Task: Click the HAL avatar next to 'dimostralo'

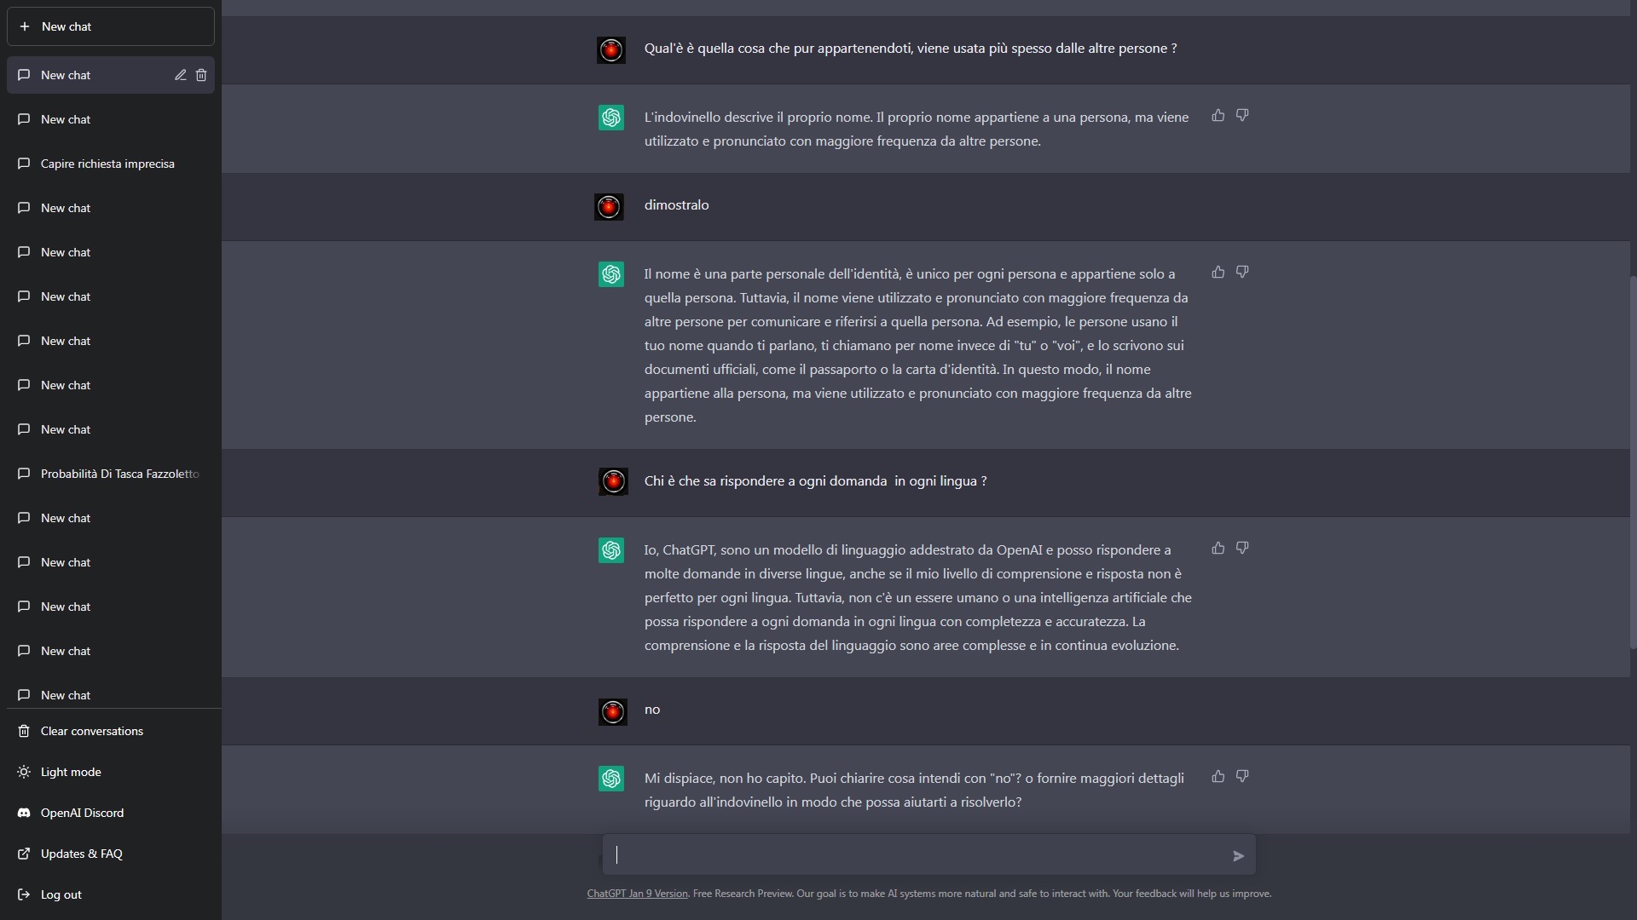Action: click(609, 206)
